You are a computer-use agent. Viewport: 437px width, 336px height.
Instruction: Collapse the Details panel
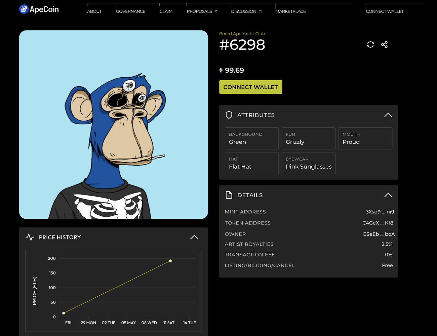coord(388,195)
